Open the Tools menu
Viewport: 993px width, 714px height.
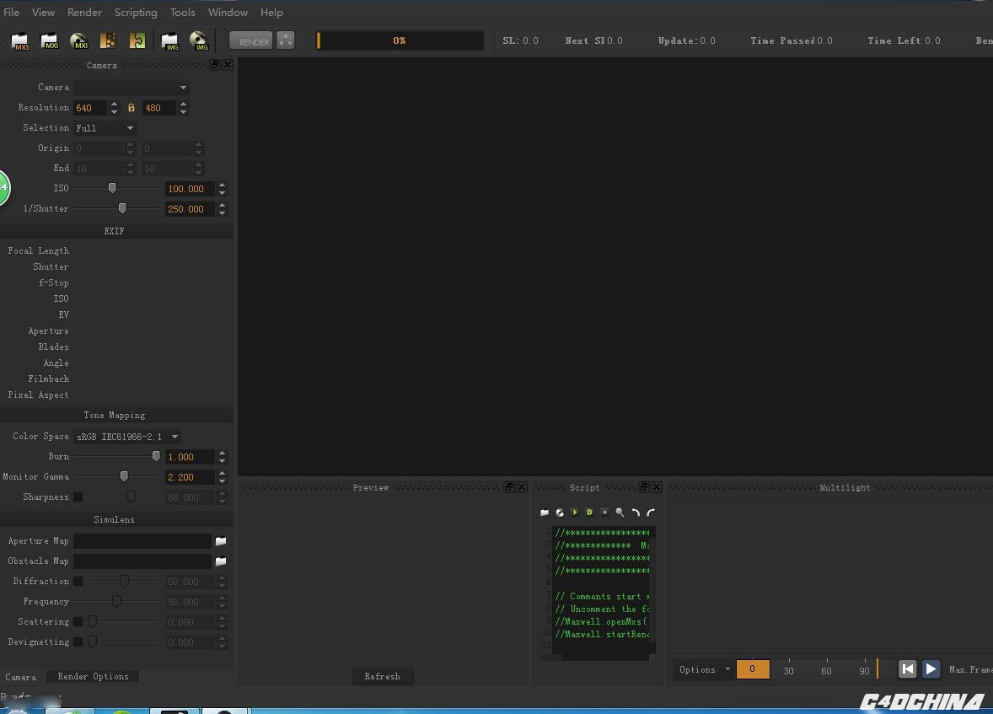click(182, 12)
